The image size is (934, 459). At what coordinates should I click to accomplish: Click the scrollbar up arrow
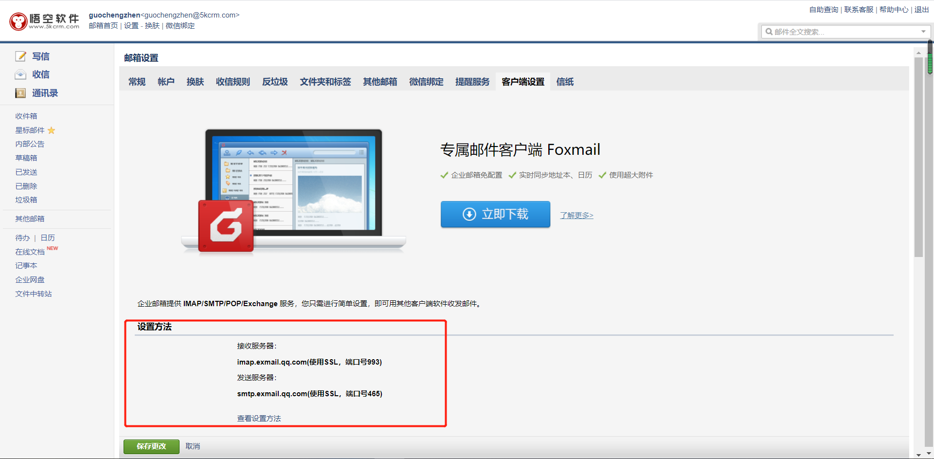[918, 53]
